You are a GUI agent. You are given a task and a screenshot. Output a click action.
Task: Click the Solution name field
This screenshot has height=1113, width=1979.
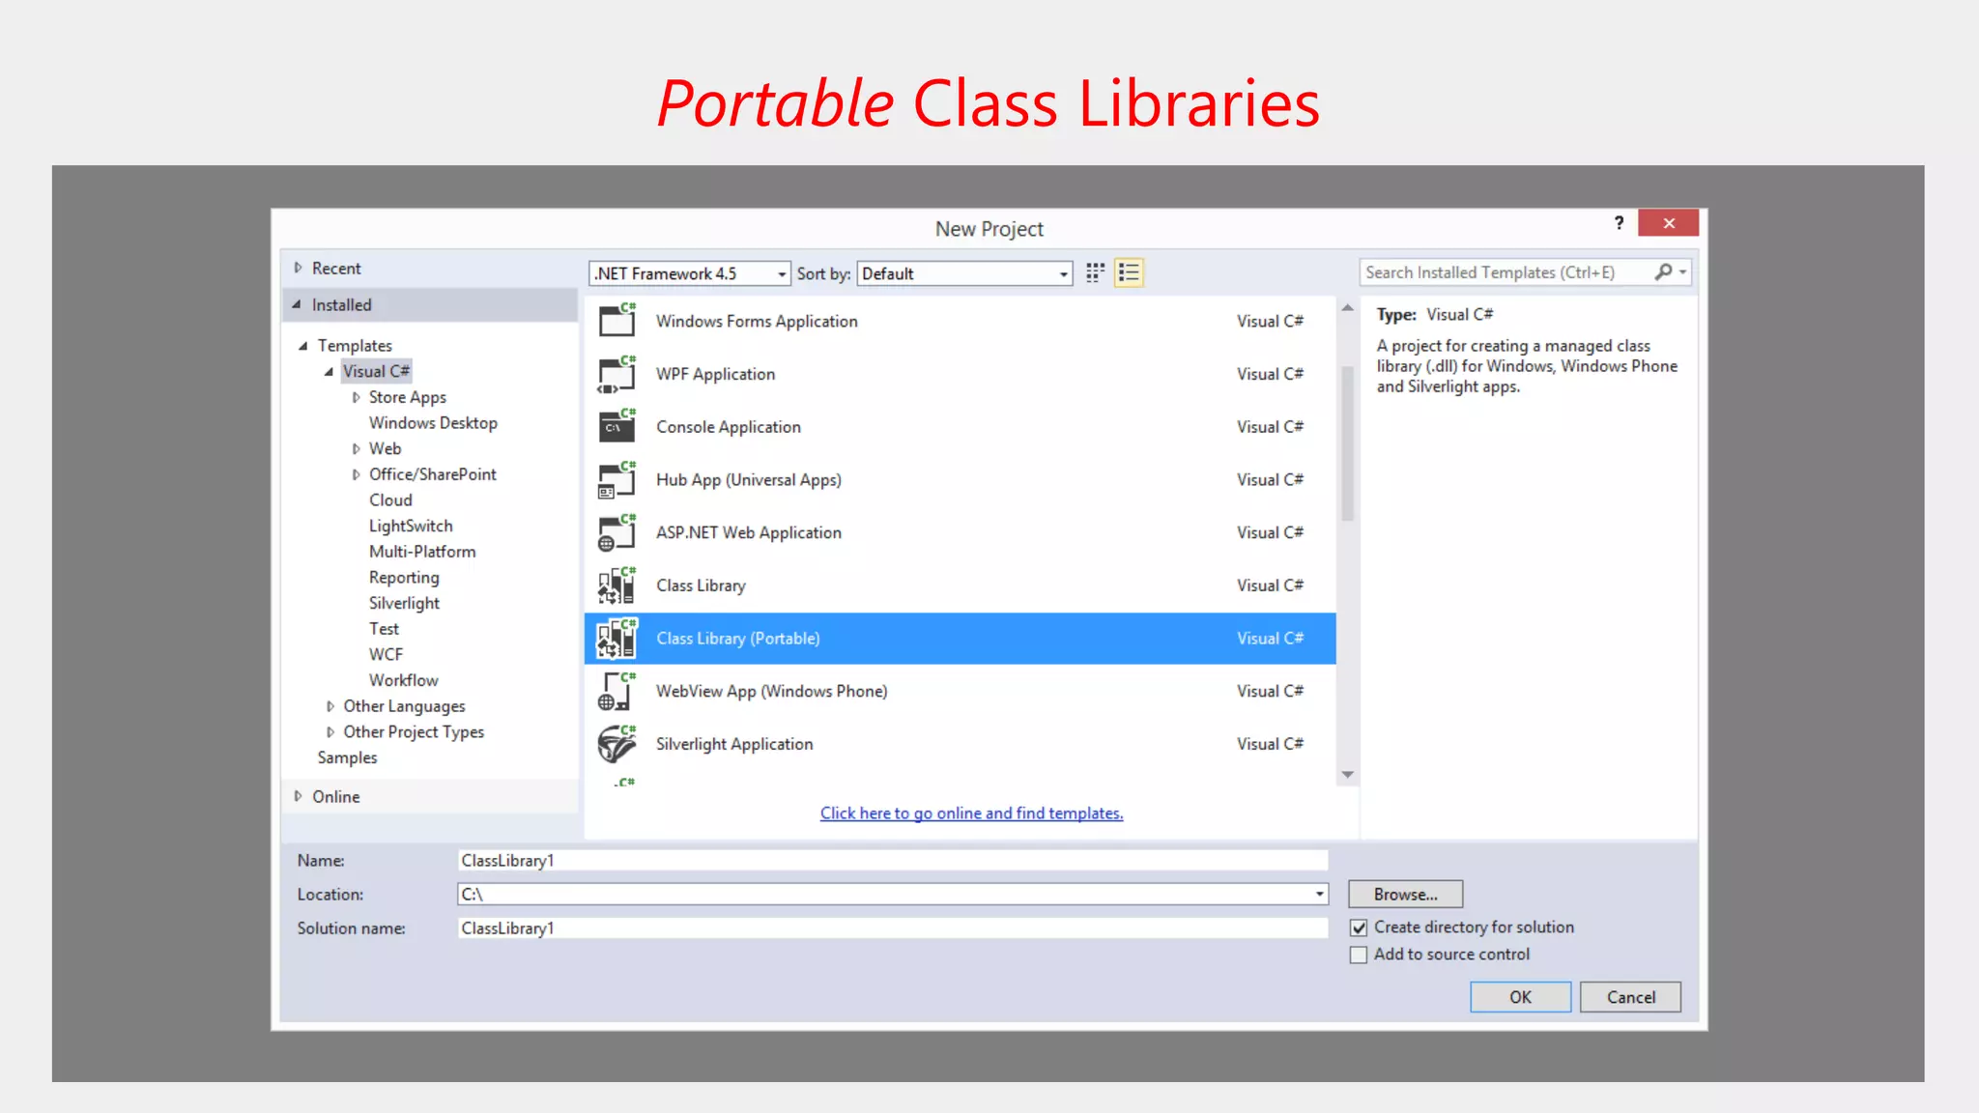pos(893,928)
